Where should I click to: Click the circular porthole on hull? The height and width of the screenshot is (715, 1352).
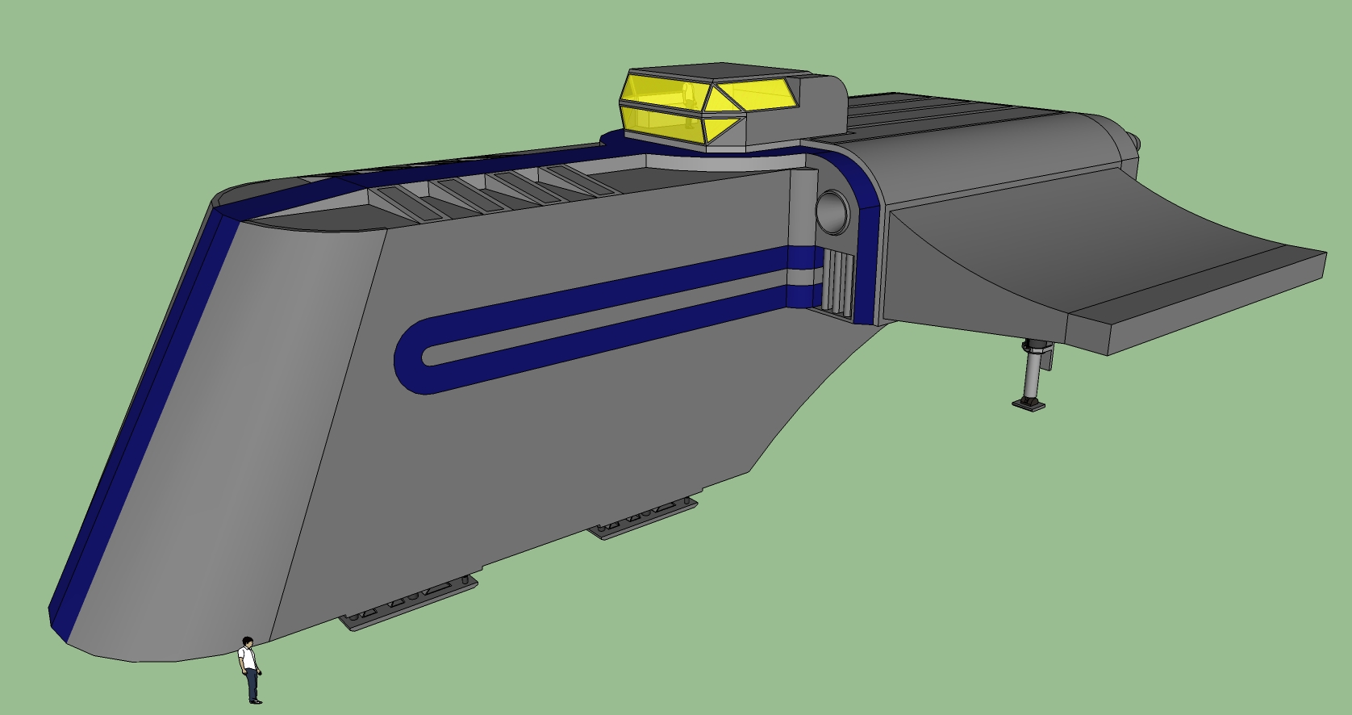[x=833, y=211]
